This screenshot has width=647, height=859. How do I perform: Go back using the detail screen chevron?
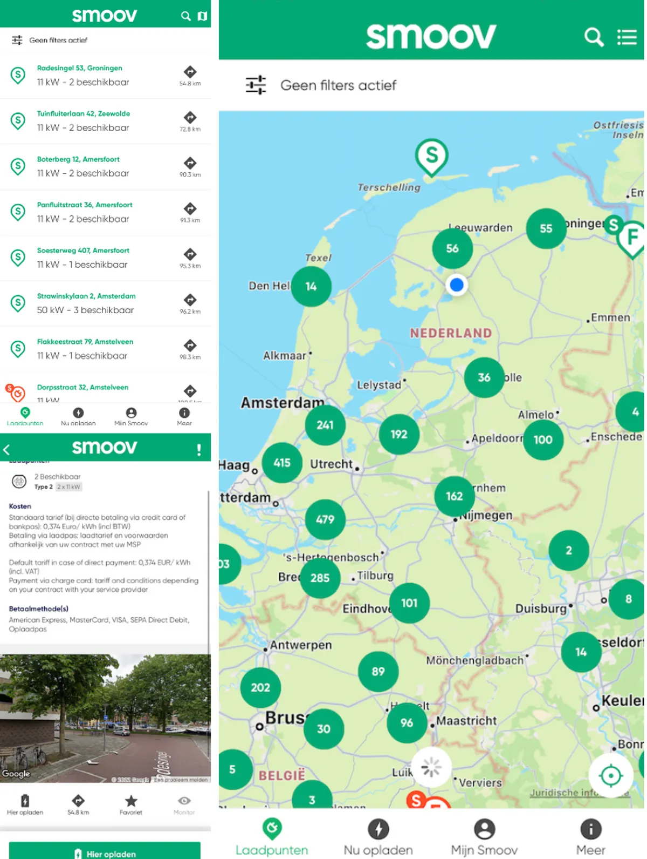tap(6, 449)
